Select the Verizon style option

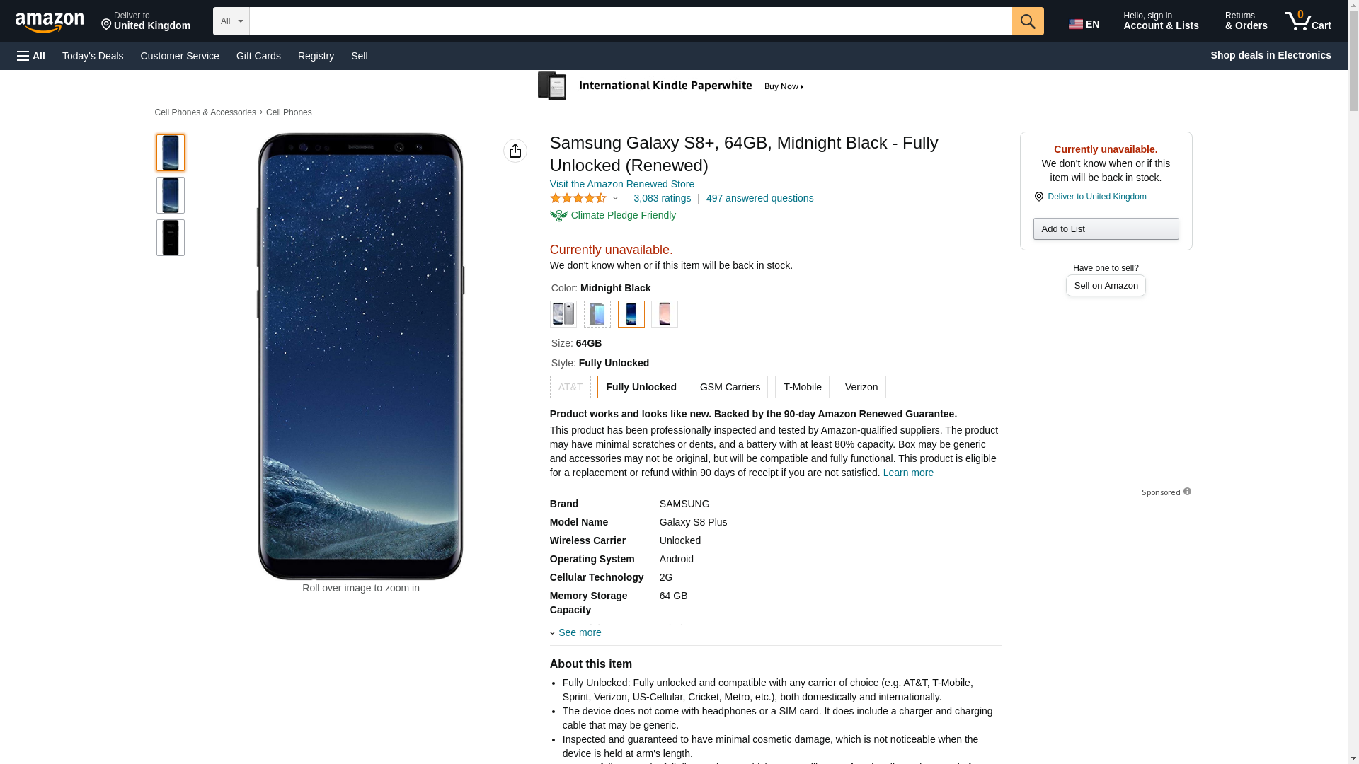tap(861, 387)
